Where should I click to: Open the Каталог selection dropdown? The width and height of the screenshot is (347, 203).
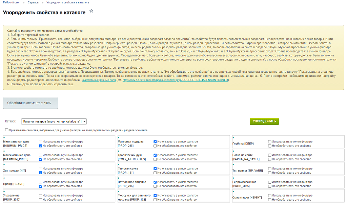tap(54, 121)
